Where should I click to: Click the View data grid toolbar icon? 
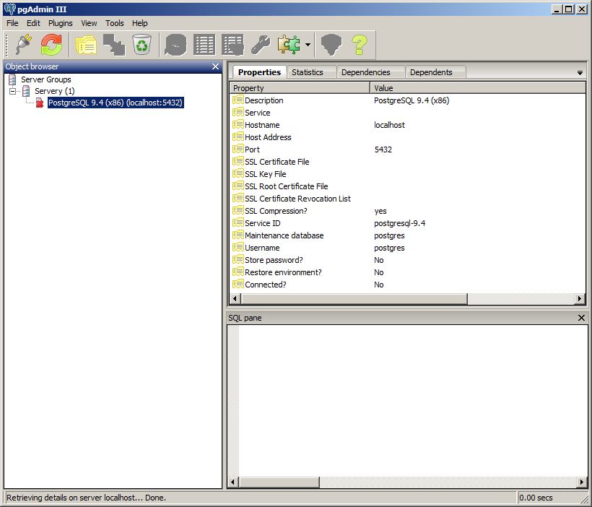[x=204, y=45]
